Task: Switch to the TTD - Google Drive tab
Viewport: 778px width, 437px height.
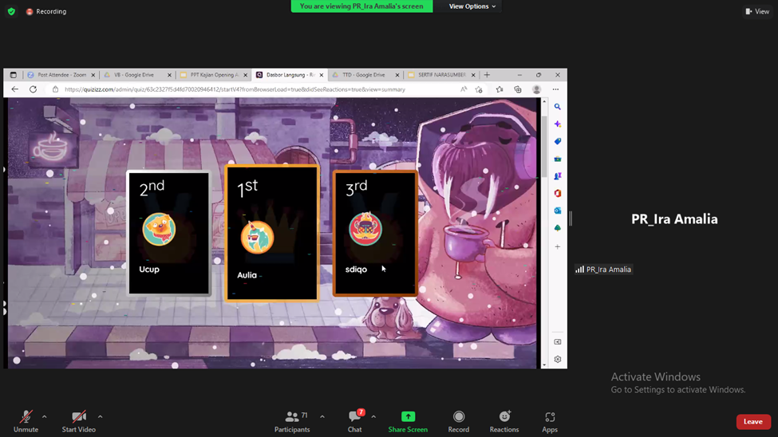Action: 364,75
